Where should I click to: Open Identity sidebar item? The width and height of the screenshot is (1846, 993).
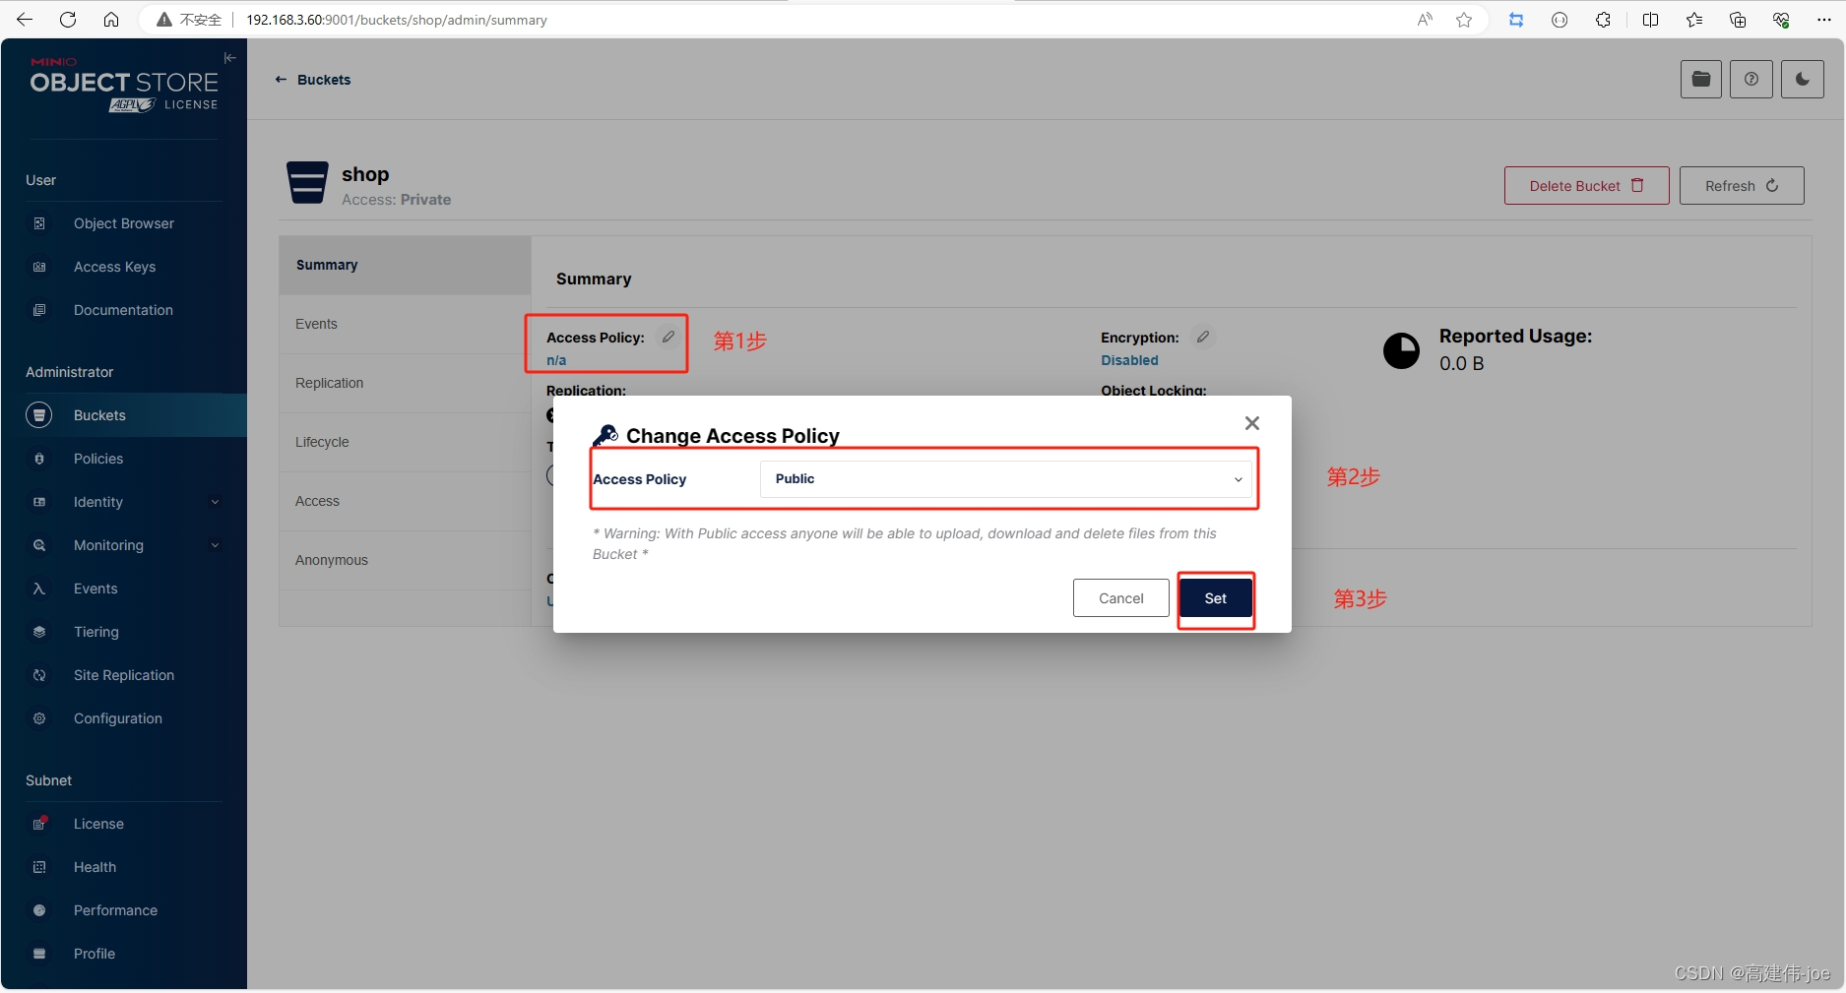click(x=98, y=502)
